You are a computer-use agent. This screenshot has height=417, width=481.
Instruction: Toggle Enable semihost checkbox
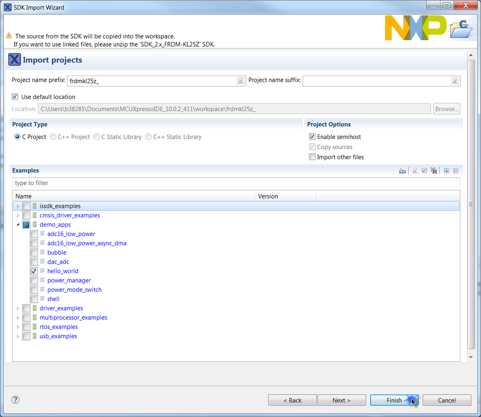312,137
